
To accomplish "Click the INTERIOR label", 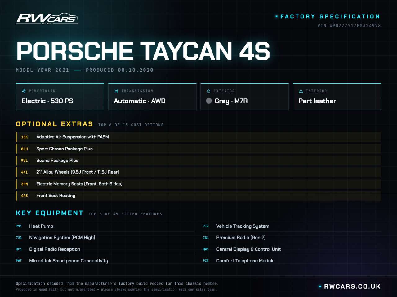I will coord(316,91).
